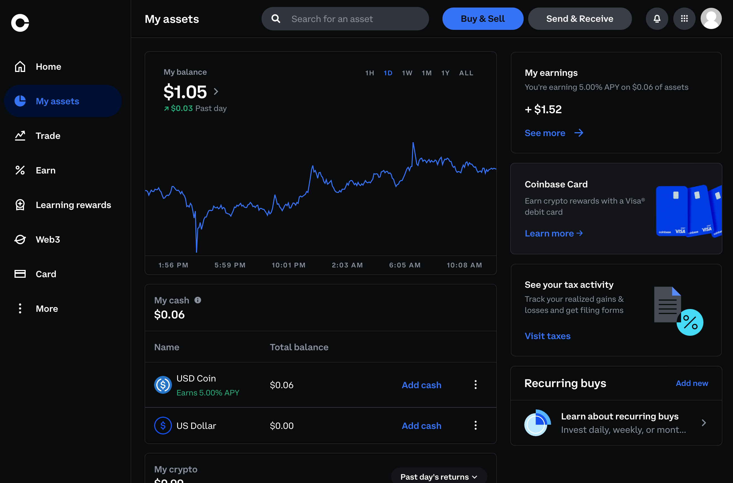
Task: Select the ALL chart range
Action: [x=466, y=73]
